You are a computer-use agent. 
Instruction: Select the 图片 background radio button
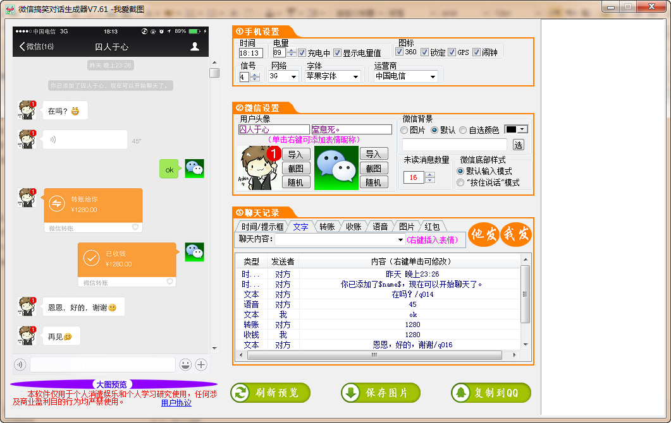(x=404, y=130)
